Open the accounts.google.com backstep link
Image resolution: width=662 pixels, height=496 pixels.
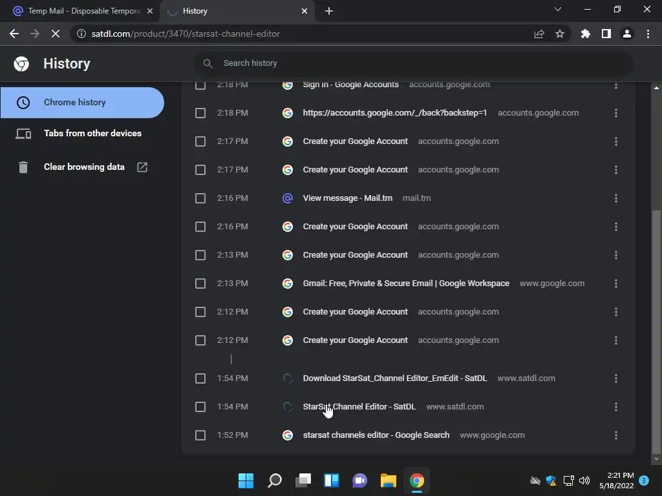tap(395, 113)
